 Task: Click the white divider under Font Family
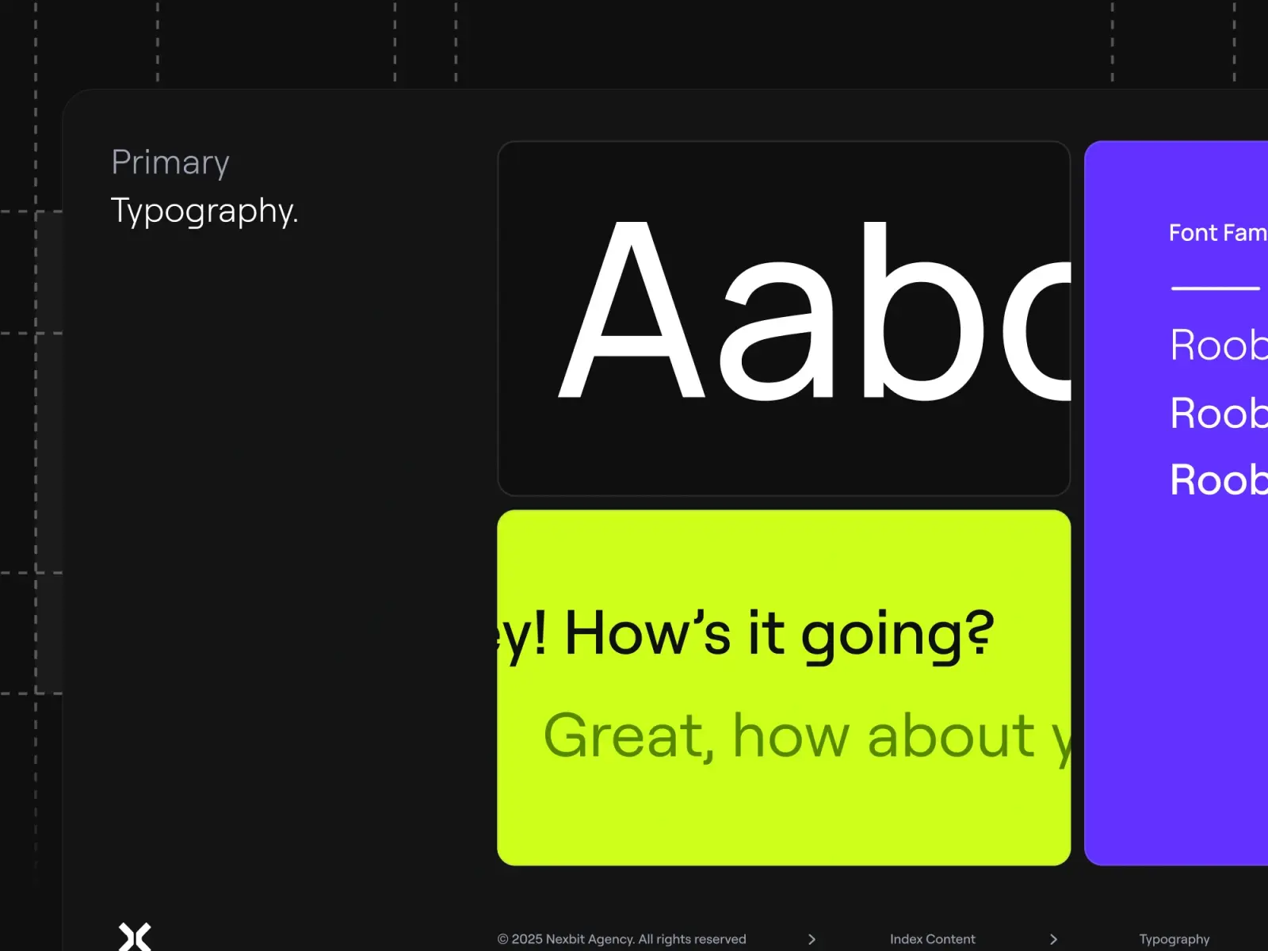(1216, 288)
